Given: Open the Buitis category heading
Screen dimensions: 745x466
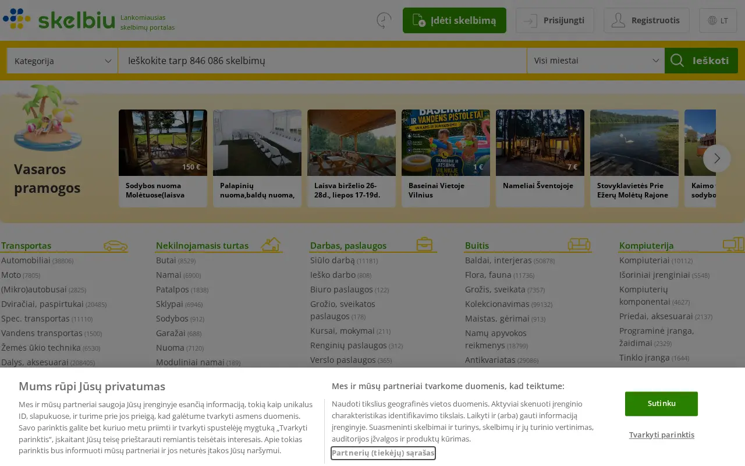Looking at the screenshot, I should (477, 246).
